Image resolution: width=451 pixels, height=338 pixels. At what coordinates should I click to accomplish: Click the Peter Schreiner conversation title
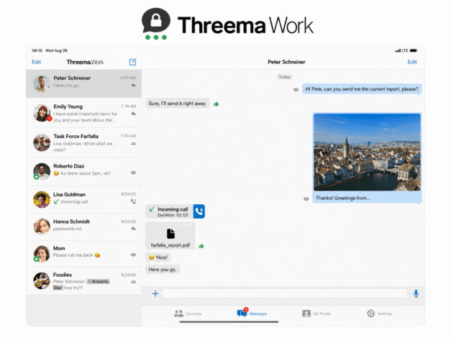click(x=286, y=62)
